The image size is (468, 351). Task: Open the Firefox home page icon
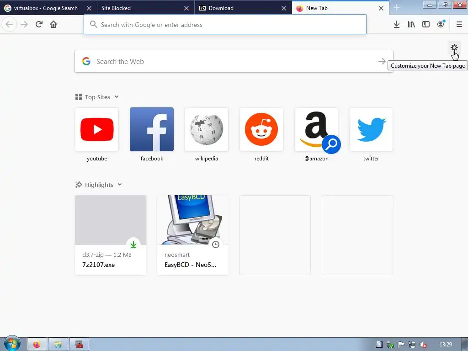[x=53, y=25]
